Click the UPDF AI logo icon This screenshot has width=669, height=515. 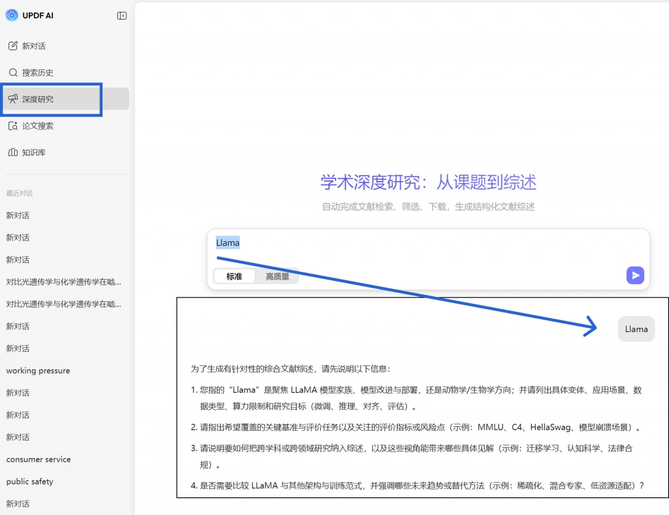point(12,16)
